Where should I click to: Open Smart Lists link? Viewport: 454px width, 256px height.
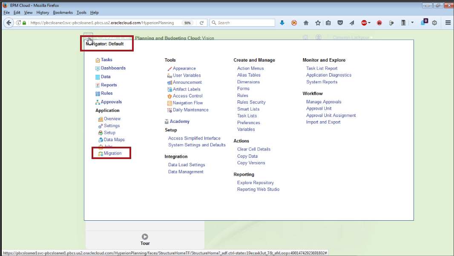[248, 109]
